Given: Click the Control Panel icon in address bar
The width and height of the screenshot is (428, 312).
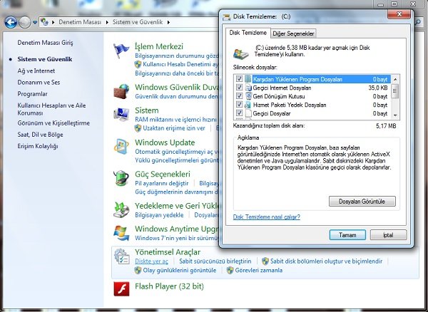Looking at the screenshot, I should click(x=45, y=22).
